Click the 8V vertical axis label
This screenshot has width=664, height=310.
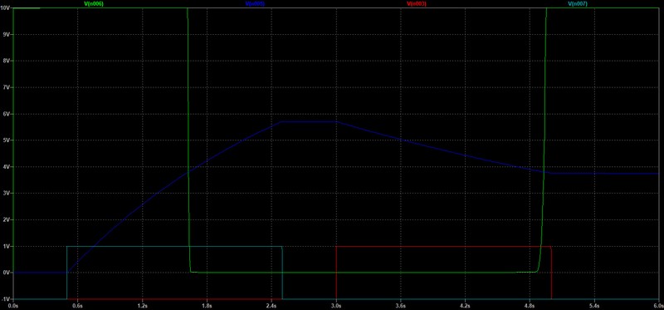click(7, 61)
